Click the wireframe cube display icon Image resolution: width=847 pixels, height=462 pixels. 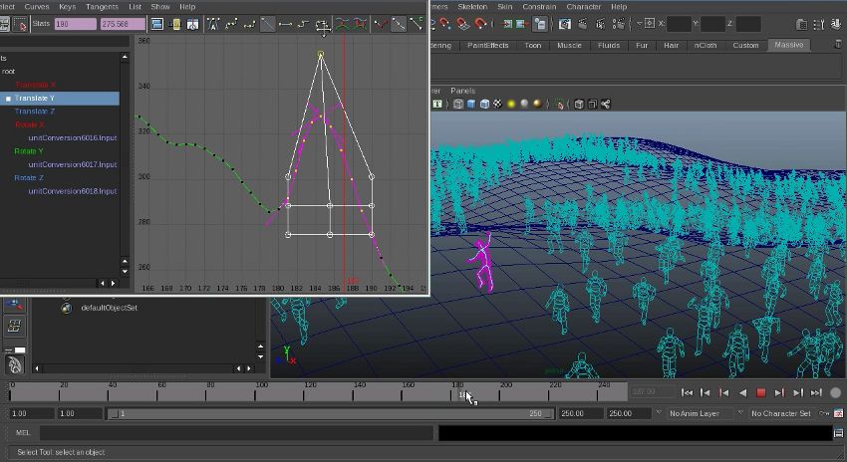[458, 104]
